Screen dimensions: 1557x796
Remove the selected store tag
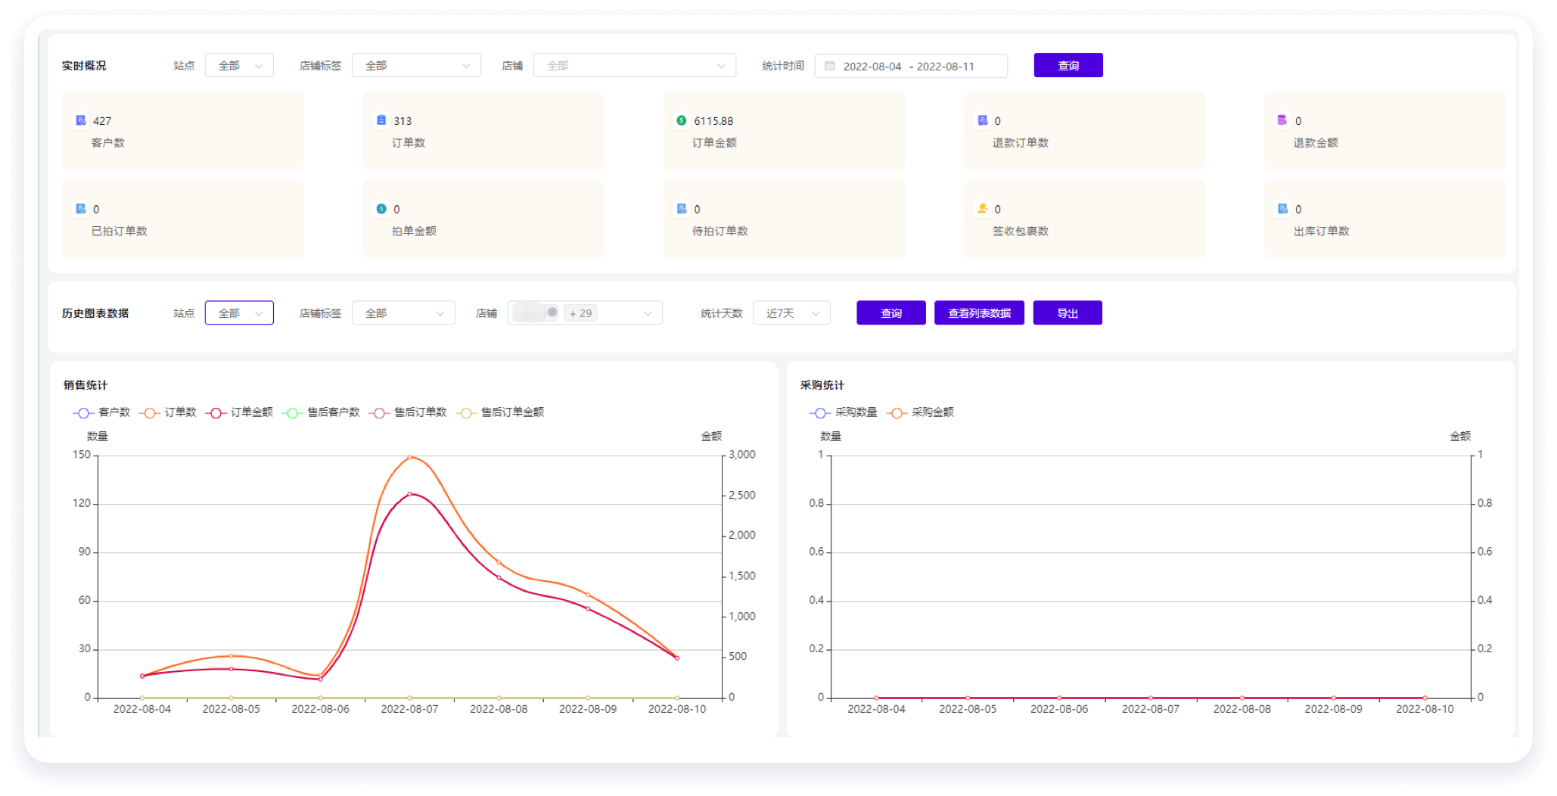coord(552,312)
